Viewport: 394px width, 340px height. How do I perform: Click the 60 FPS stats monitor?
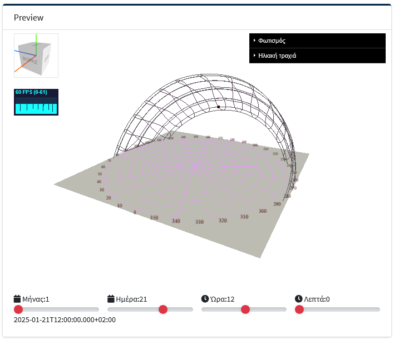36,102
